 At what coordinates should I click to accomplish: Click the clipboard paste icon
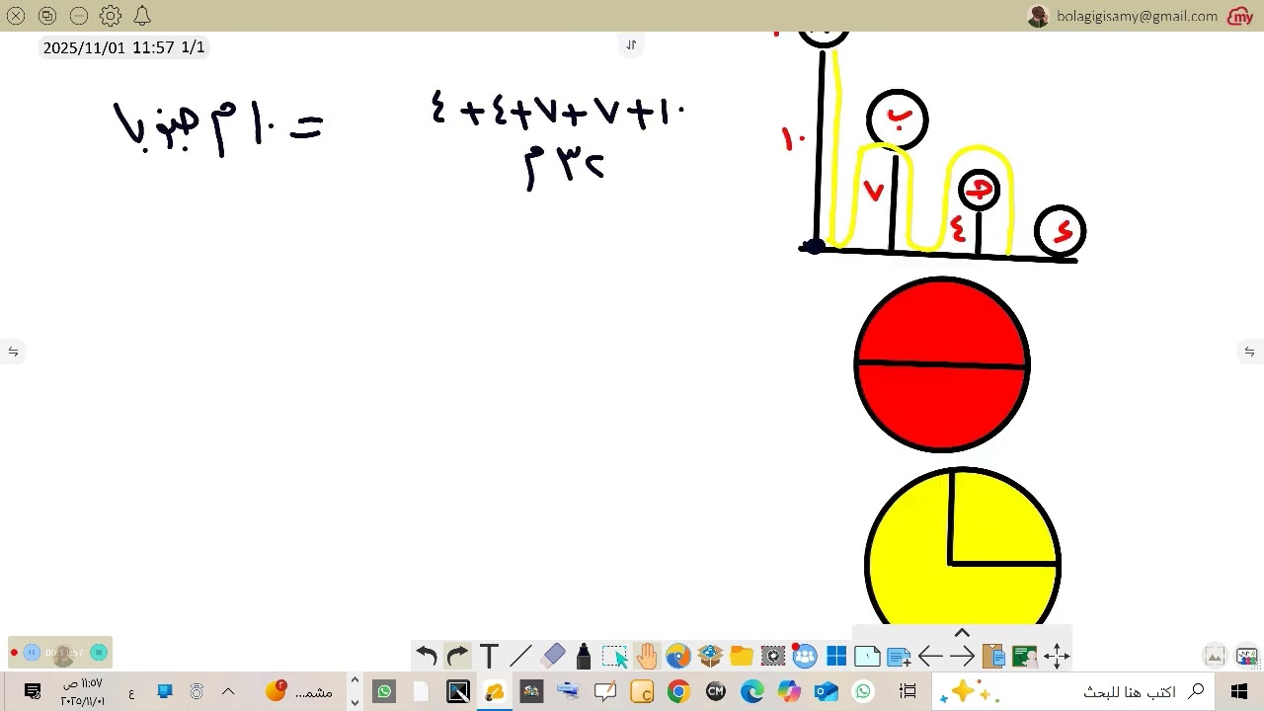click(993, 656)
